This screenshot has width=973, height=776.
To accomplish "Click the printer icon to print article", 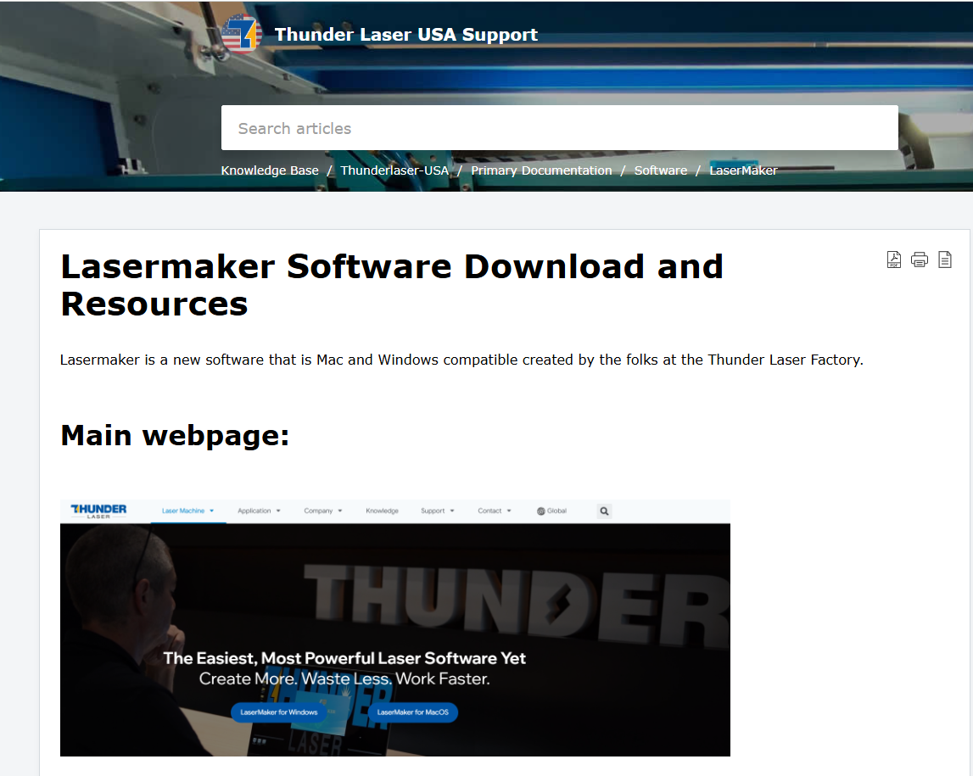I will point(920,260).
